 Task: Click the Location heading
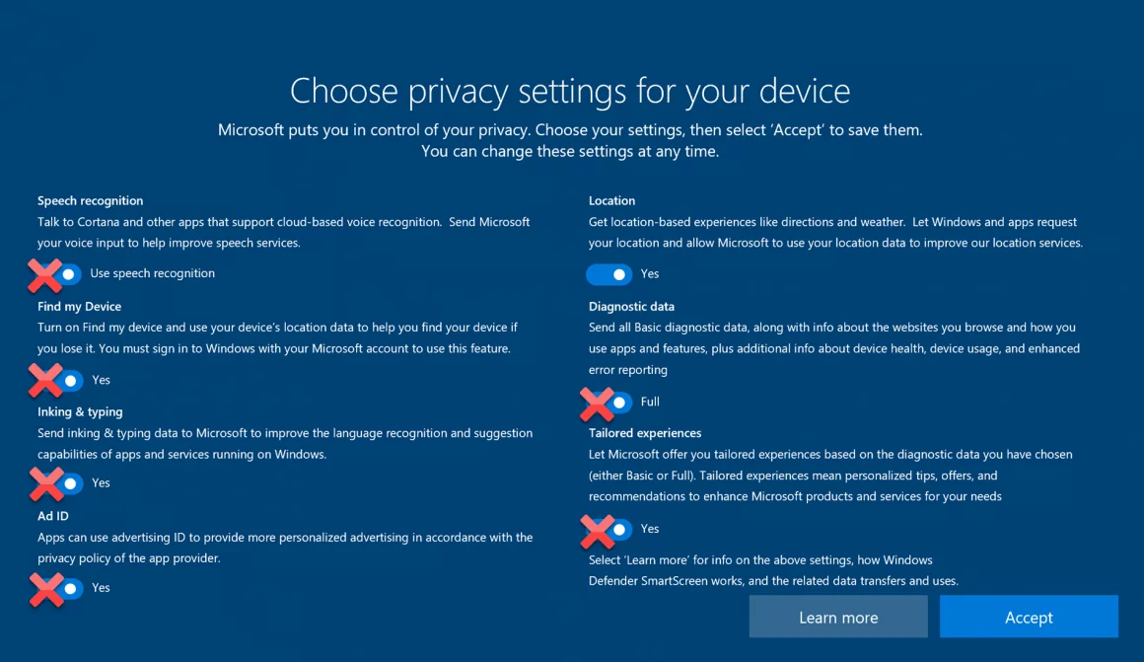pos(612,200)
